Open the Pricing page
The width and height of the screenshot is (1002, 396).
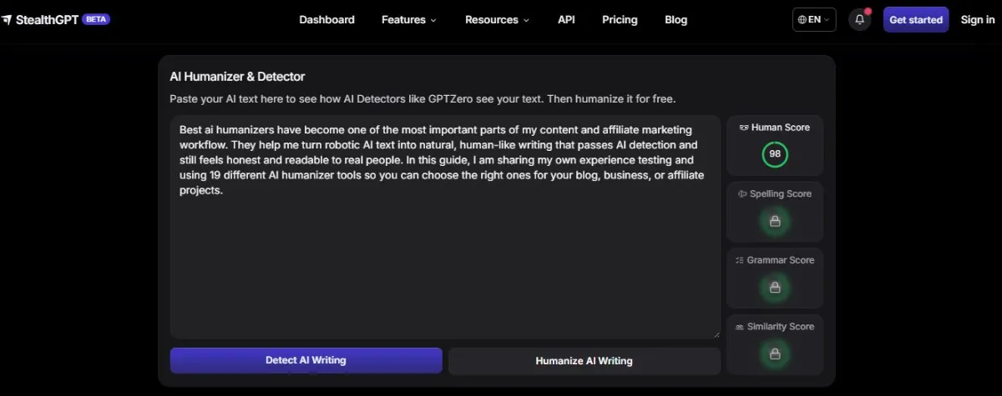pyautogui.click(x=620, y=20)
